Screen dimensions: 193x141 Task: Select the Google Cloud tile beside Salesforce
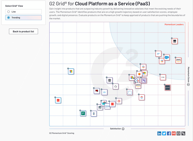coord(162,61)
